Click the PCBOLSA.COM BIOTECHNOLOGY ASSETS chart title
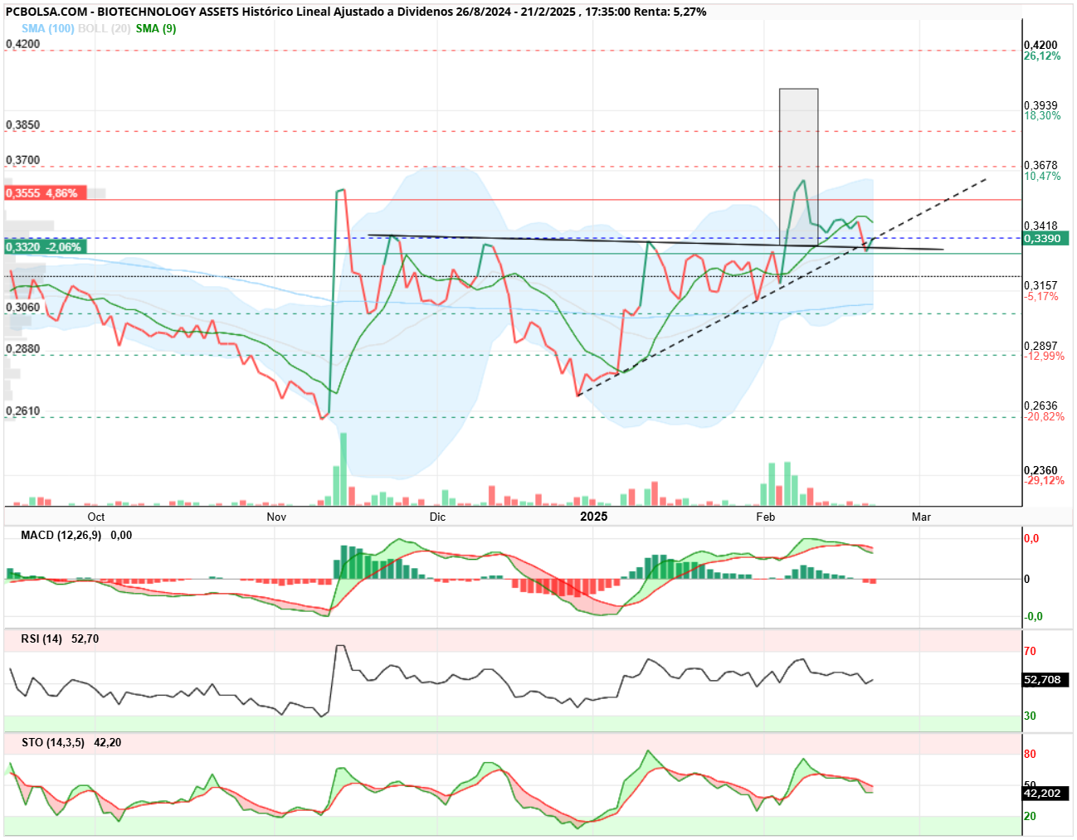 (x=356, y=12)
